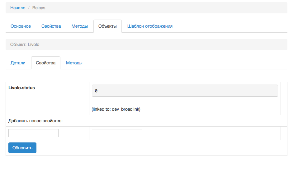
Task: Click the Livolo.status property label
Action: [x=22, y=88]
